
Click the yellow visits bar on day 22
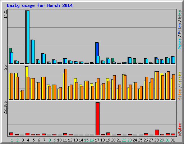[123, 87]
